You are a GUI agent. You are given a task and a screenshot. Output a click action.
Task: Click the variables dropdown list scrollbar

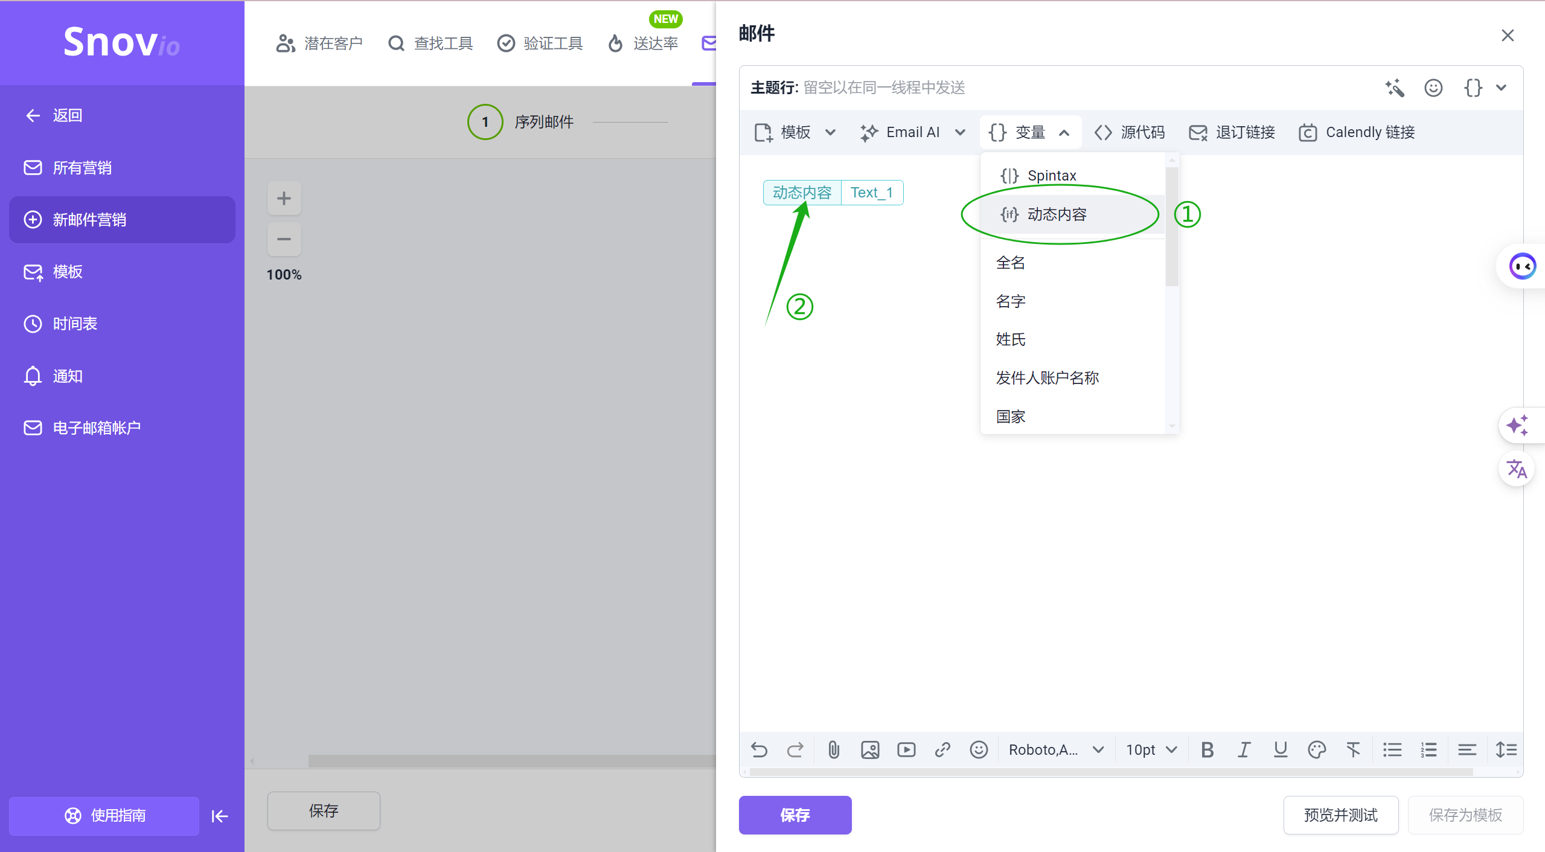pyautogui.click(x=1172, y=225)
